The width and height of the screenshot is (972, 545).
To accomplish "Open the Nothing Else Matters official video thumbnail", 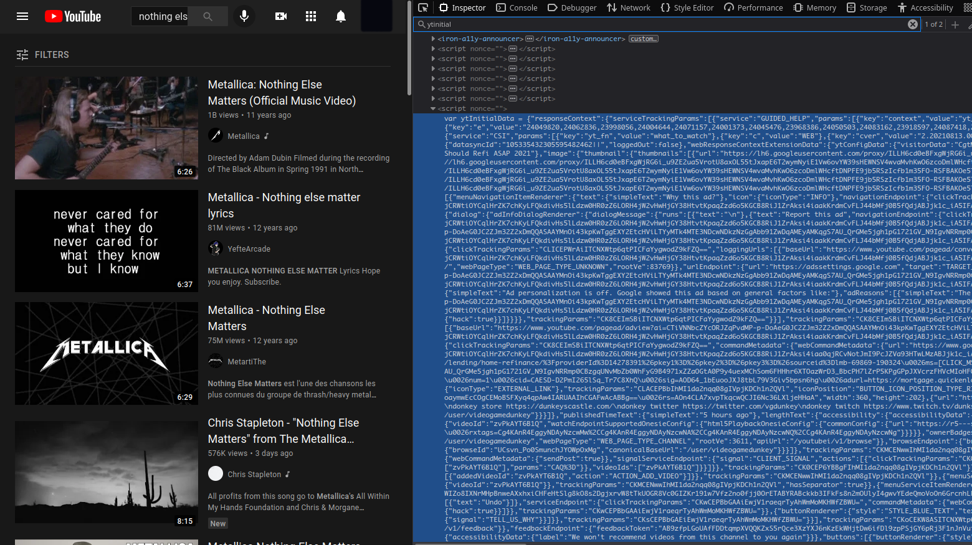I will click(x=106, y=127).
